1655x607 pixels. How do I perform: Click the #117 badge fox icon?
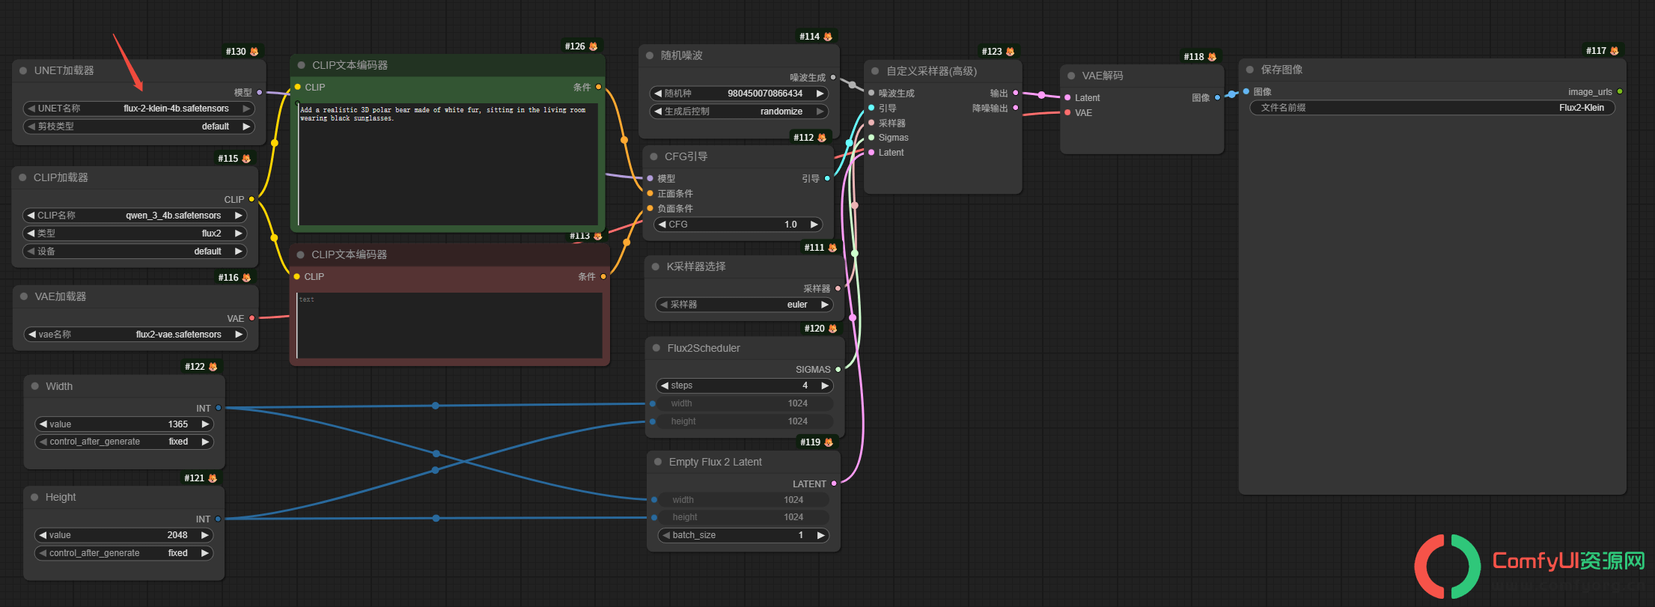1615,51
